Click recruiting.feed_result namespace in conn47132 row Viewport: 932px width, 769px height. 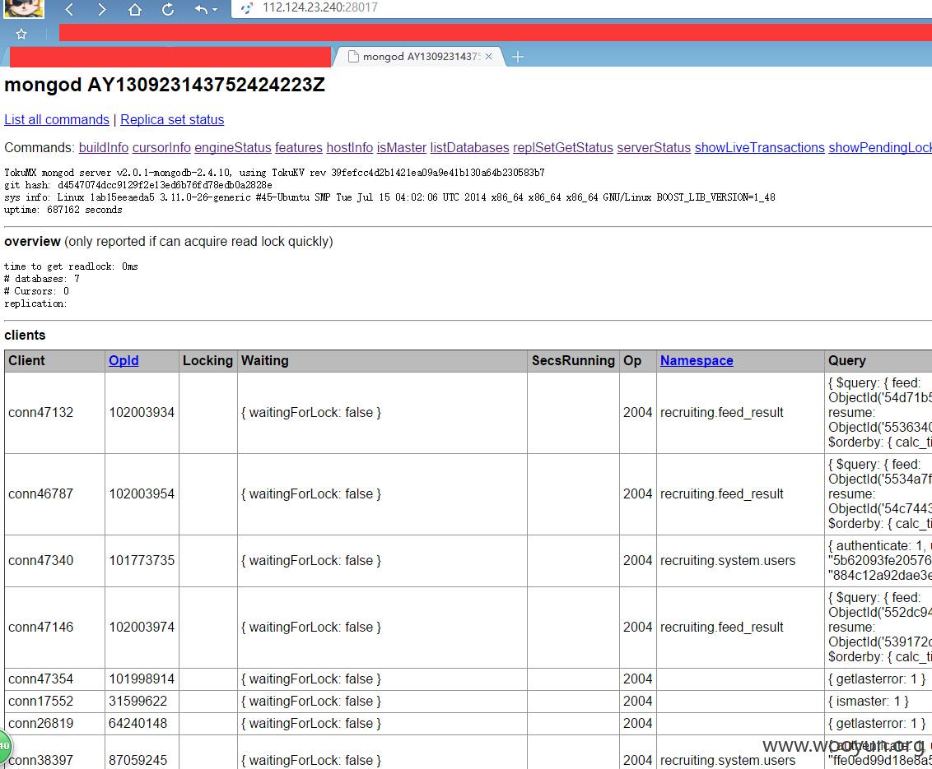click(721, 413)
